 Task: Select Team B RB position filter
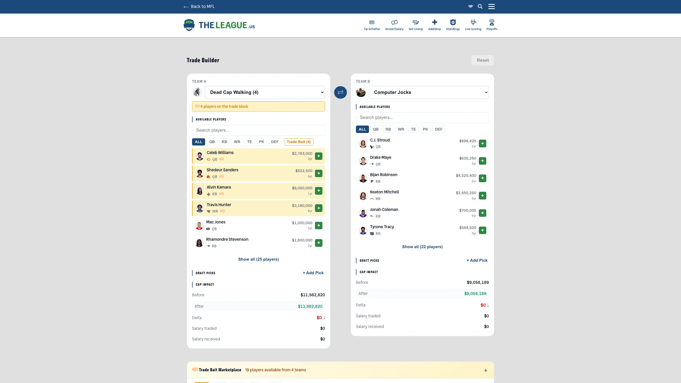388,129
